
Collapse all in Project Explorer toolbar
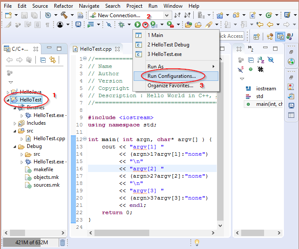pyautogui.click(x=43, y=60)
